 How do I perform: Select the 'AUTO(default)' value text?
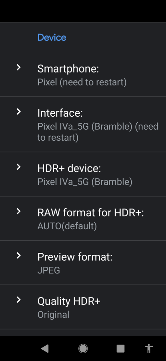[67, 226]
